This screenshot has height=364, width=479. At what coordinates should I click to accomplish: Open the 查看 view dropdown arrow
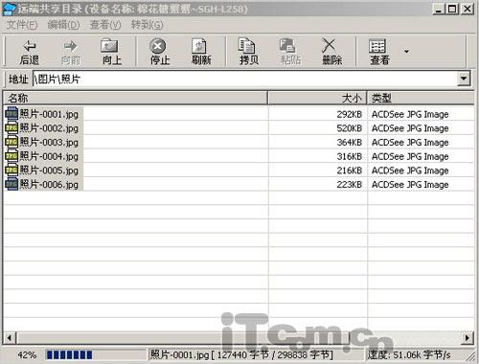point(406,52)
